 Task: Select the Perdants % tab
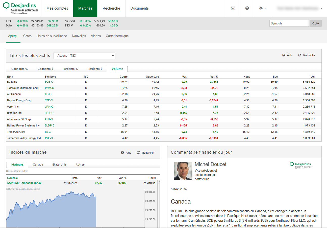pos(70,69)
